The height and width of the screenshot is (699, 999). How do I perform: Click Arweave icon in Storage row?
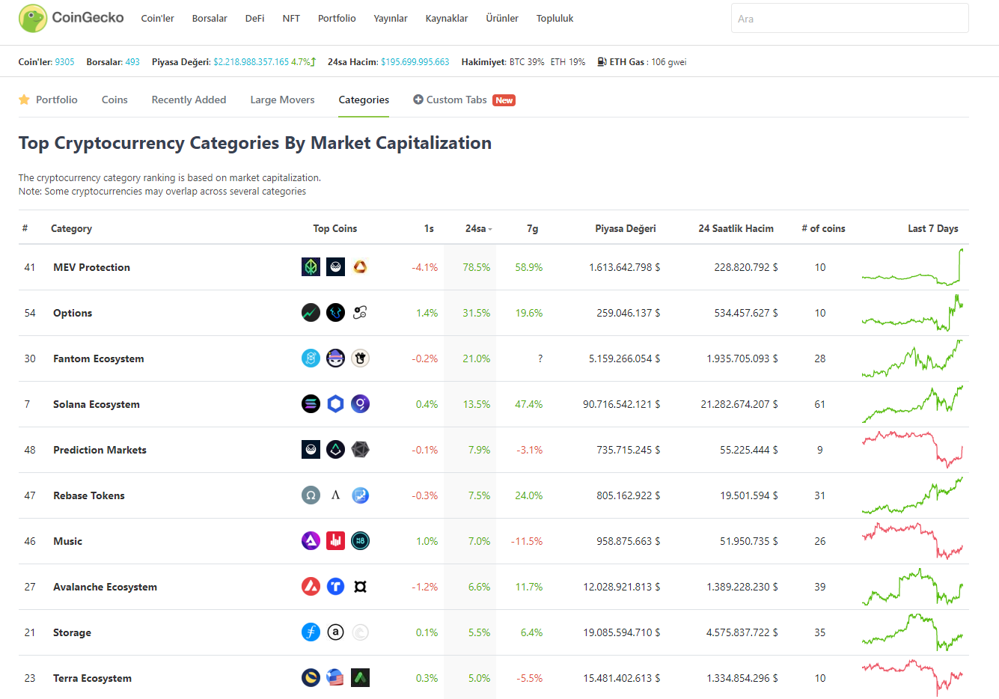tap(335, 632)
